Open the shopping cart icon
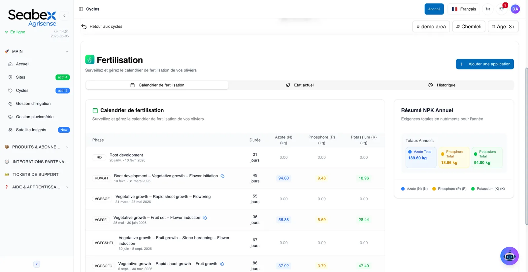This screenshot has height=272, width=528. [488, 9]
